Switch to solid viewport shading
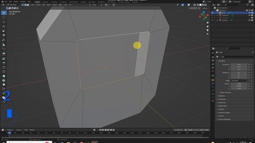 coord(200,5)
